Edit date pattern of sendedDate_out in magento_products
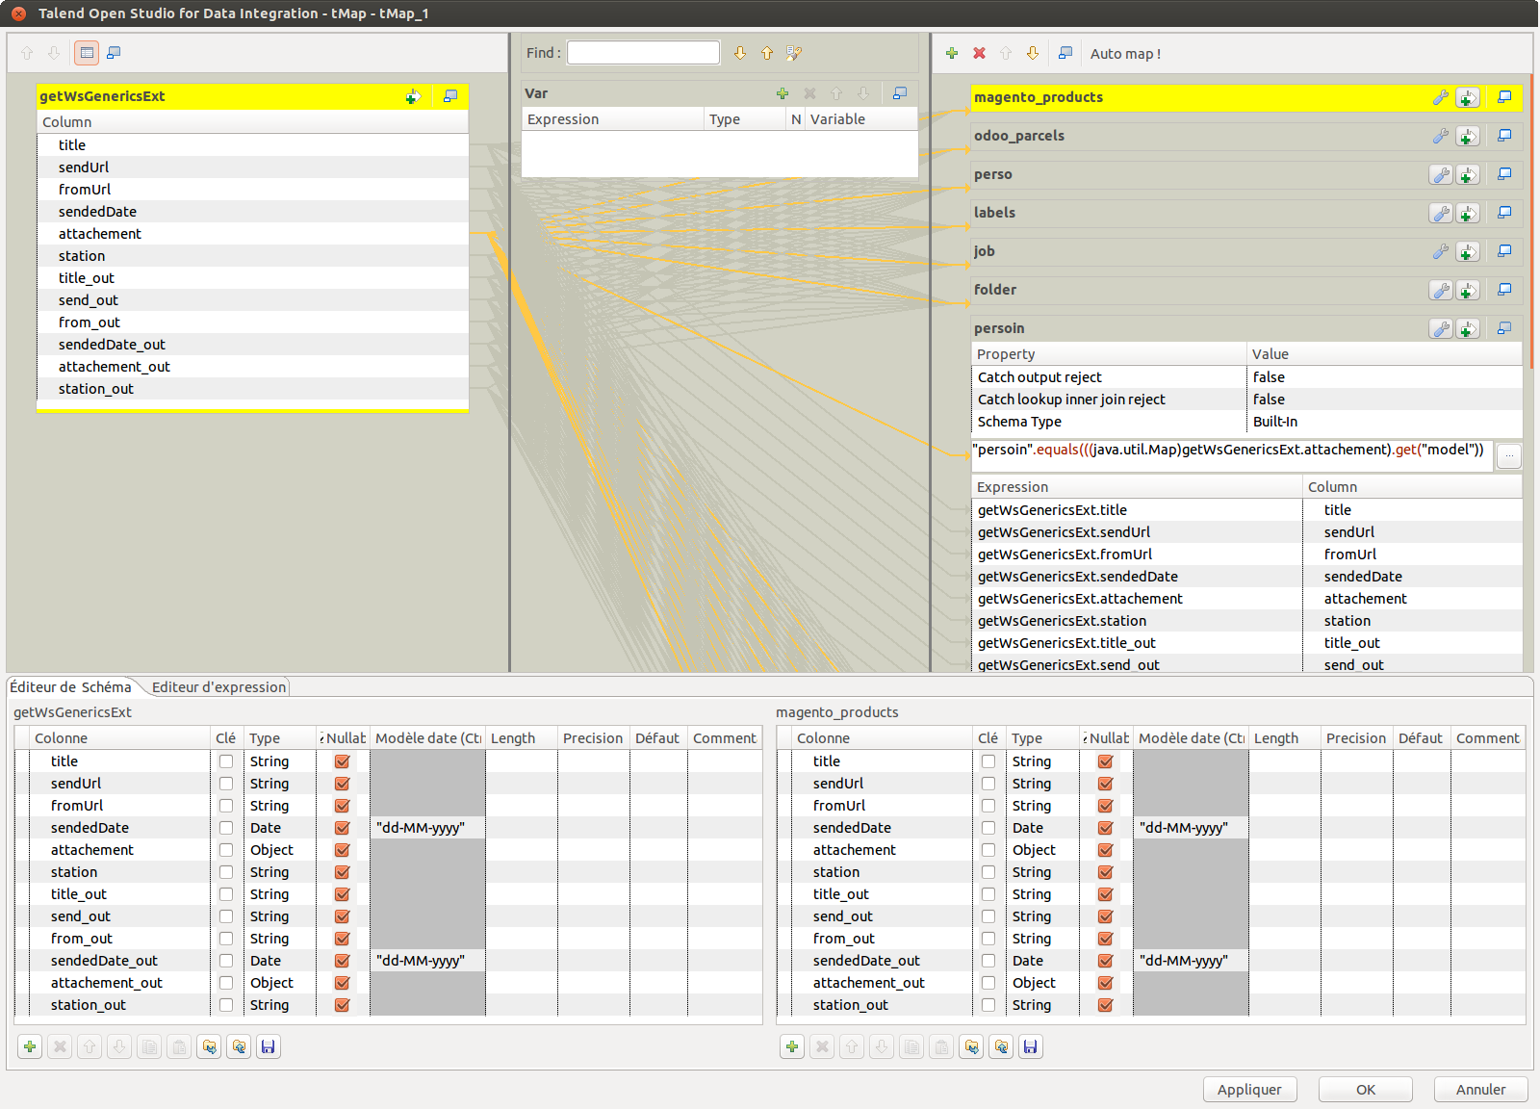Screen dimensions: 1540x1109 click(1192, 961)
